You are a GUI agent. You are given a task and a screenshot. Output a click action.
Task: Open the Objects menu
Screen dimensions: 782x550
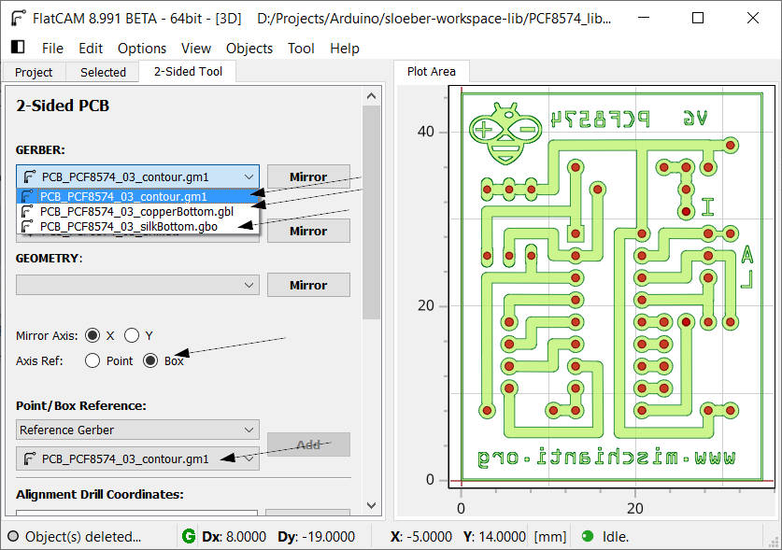click(x=249, y=49)
